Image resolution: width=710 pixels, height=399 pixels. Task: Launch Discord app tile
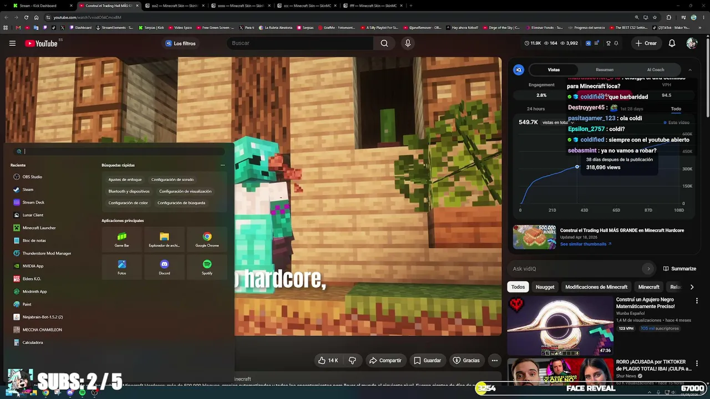coord(164,267)
